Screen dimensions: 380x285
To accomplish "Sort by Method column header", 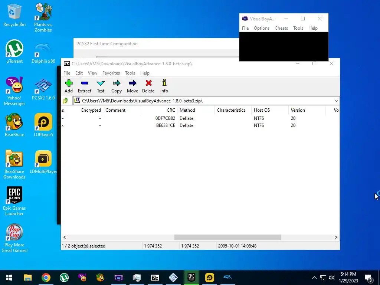I will pos(196,110).
